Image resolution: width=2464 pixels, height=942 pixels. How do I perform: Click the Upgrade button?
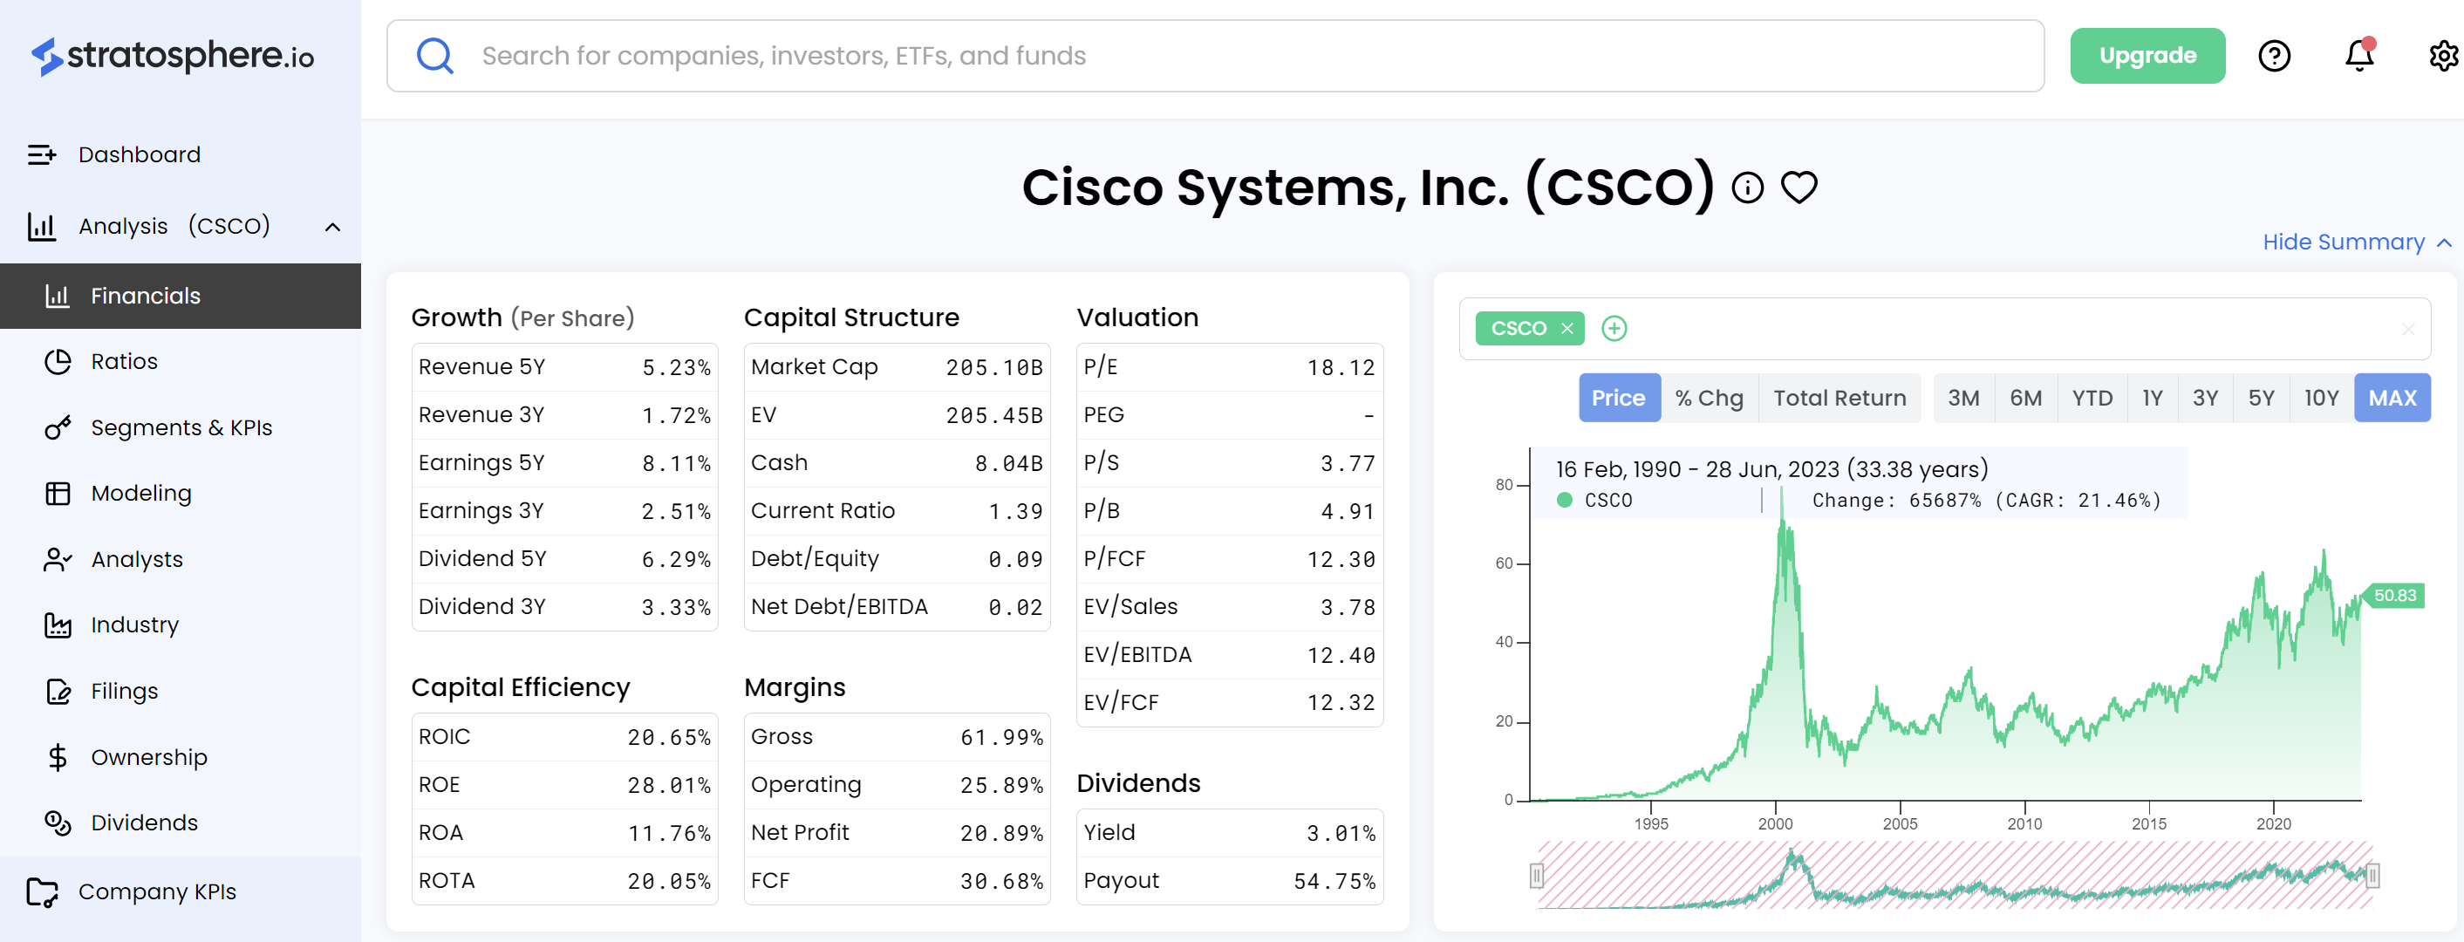point(2147,56)
